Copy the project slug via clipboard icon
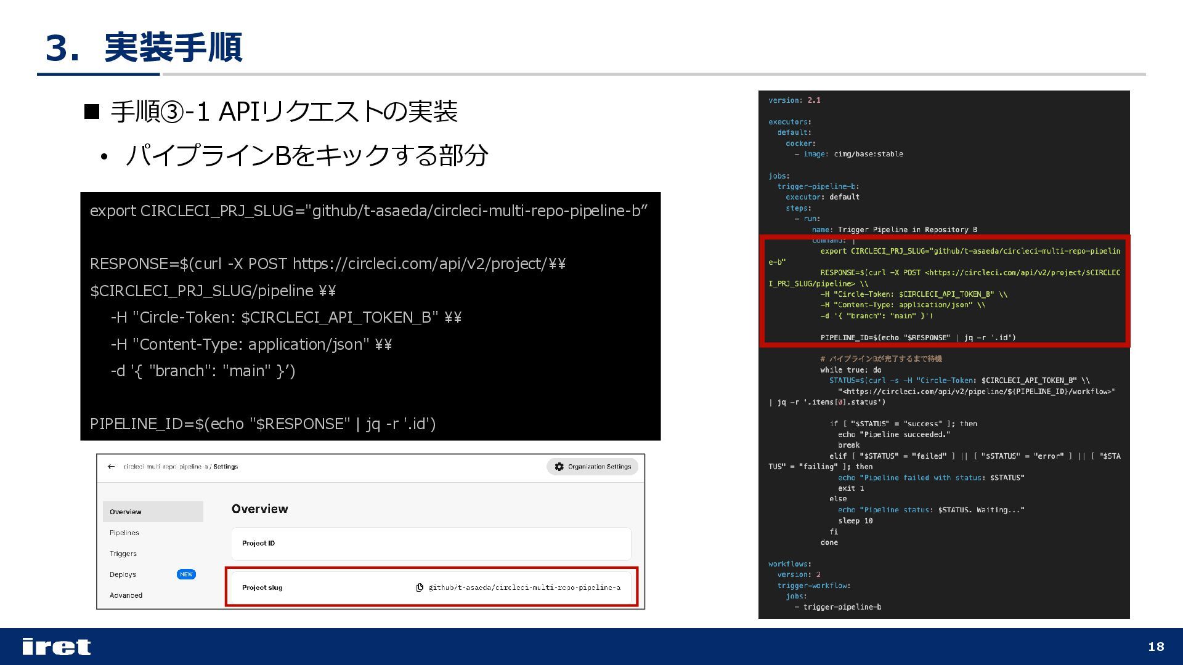Screen dimensions: 1183x665 420,587
